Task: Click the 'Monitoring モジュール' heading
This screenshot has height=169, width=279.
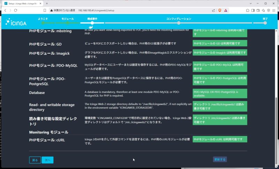Action: tap(48, 132)
